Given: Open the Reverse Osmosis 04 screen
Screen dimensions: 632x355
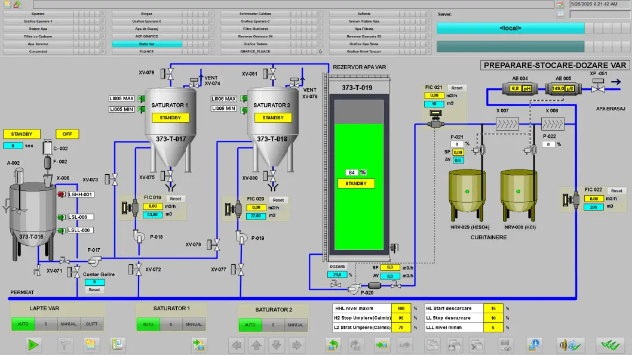Looking at the screenshot, I should coord(255,36).
